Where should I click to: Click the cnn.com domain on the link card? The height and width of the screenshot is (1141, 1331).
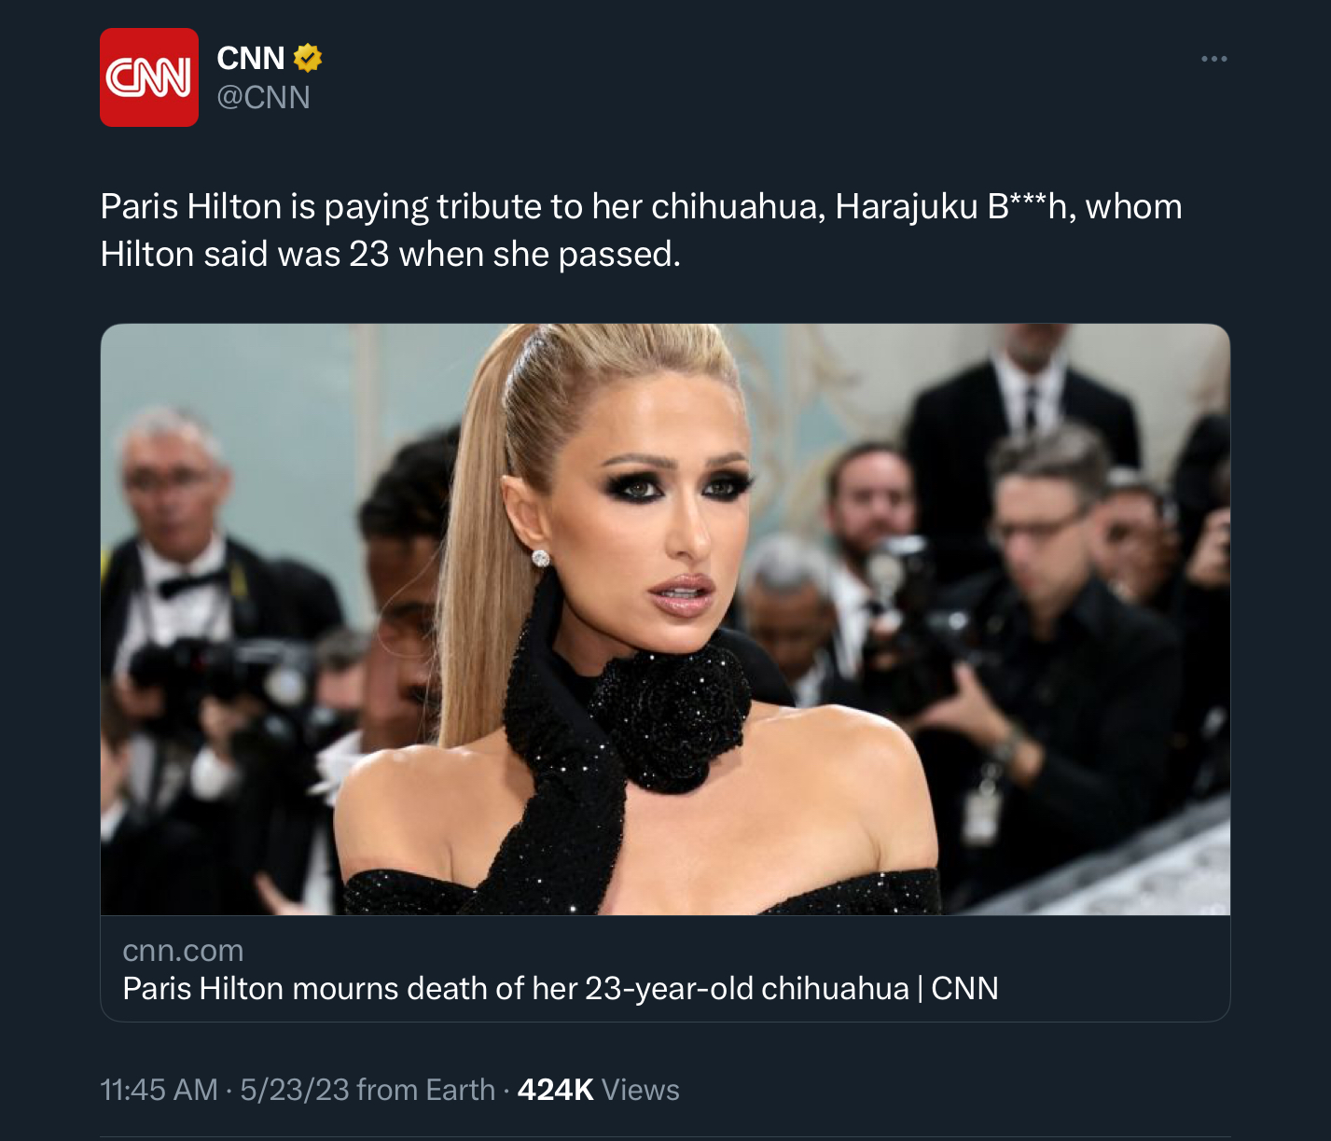coord(183,950)
